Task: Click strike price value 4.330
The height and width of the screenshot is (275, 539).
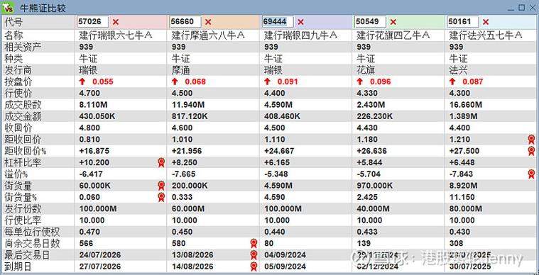Action: (x=366, y=93)
